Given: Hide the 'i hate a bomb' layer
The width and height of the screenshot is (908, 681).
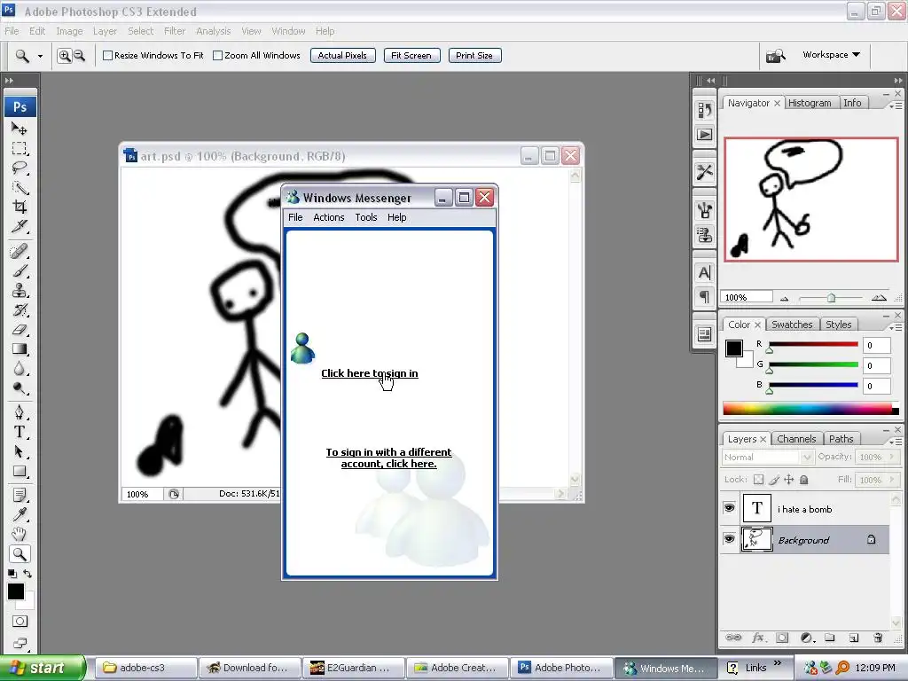Looking at the screenshot, I should pyautogui.click(x=729, y=508).
